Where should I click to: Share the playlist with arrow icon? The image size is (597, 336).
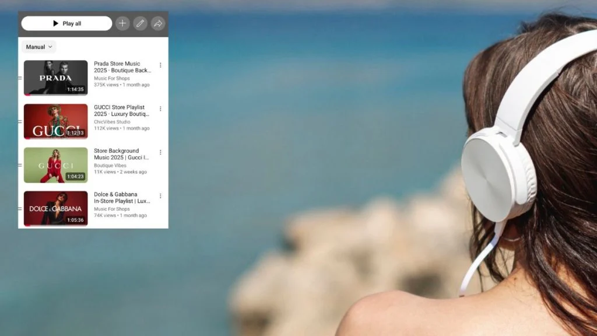[x=157, y=23]
